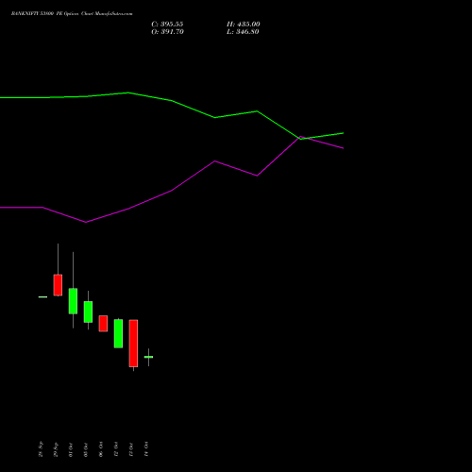This screenshot has width=472, height=472.
Task: Click the open value O: 391.70
Action: click(x=167, y=32)
